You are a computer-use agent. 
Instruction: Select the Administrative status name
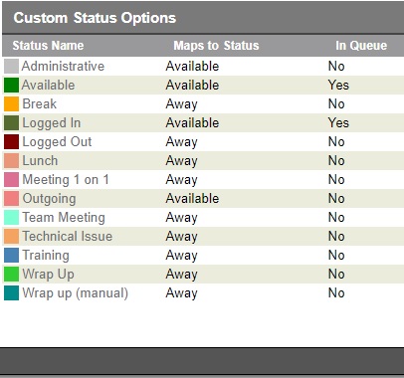(x=63, y=66)
